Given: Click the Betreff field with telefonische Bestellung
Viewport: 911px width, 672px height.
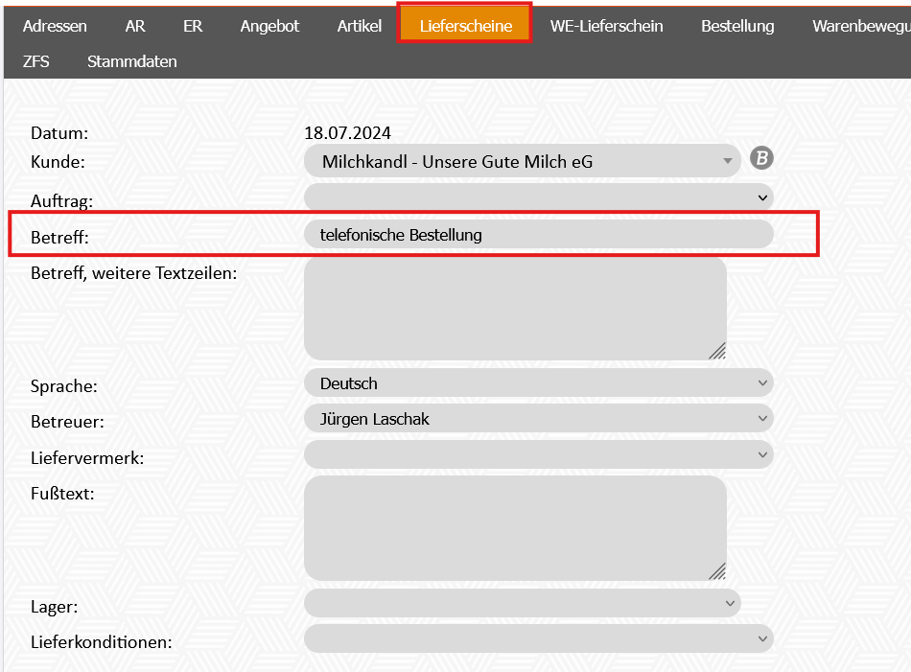Looking at the screenshot, I should (x=538, y=234).
